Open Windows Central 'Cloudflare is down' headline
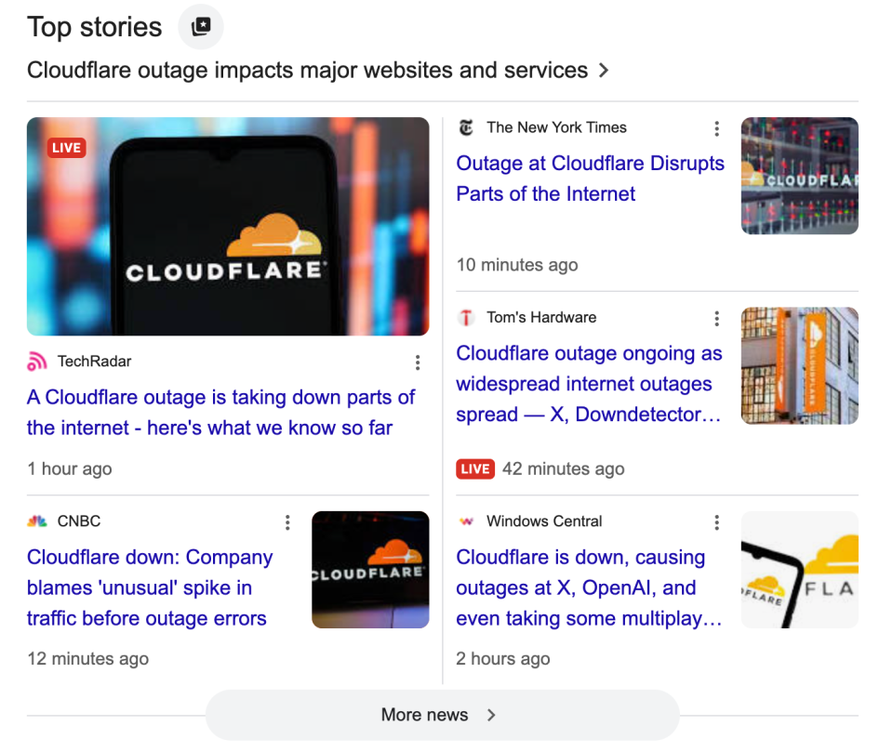Image resolution: width=893 pixels, height=752 pixels. tap(589, 587)
